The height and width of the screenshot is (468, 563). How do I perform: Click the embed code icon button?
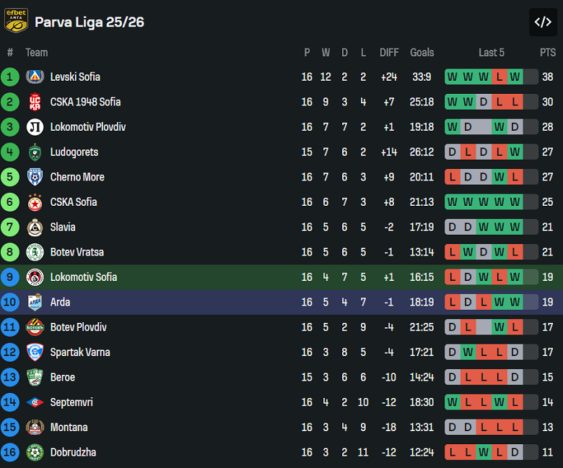point(543,22)
